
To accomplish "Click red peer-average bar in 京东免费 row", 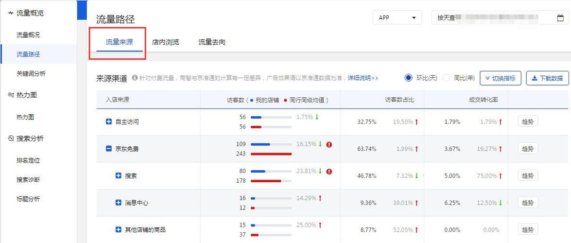I will coord(271,154).
